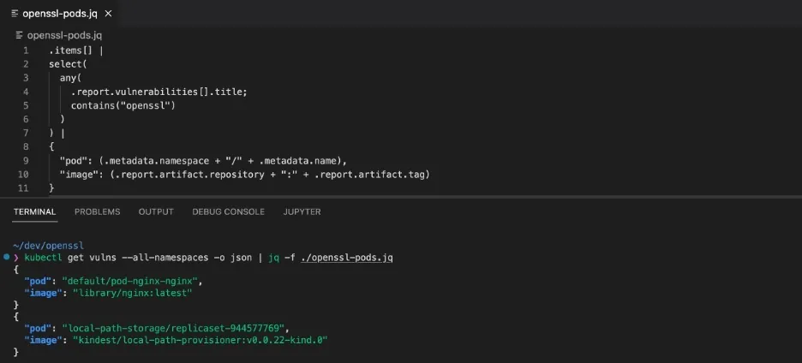Click the openssl-pods.jq breadcrumb
This screenshot has height=363, width=802.
click(64, 35)
